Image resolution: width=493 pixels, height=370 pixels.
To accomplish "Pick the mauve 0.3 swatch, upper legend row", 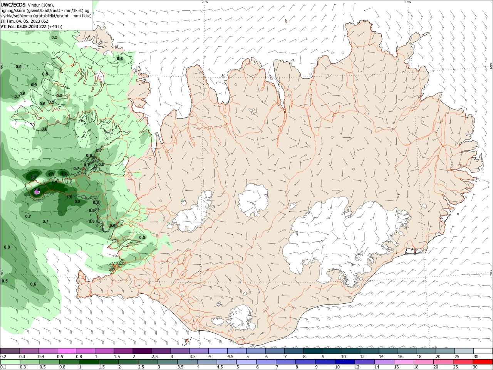I will tap(29, 351).
